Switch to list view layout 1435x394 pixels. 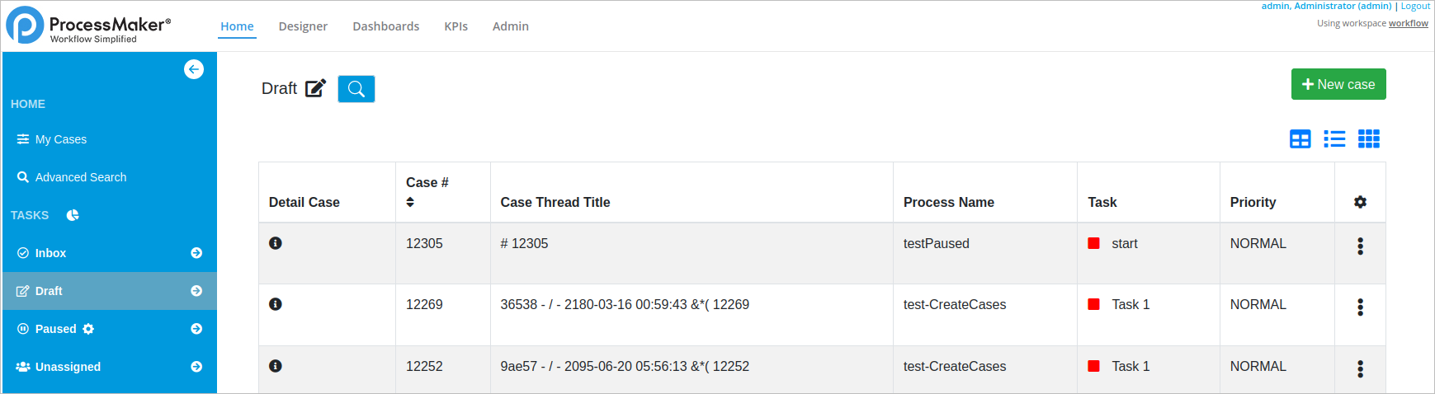(1334, 138)
